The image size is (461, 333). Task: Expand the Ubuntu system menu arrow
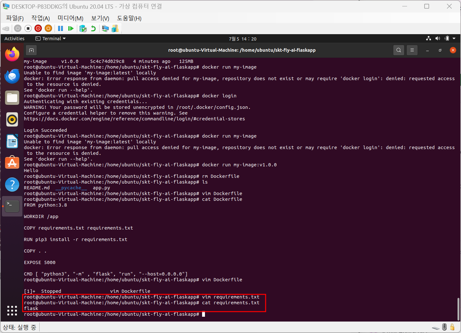click(454, 39)
